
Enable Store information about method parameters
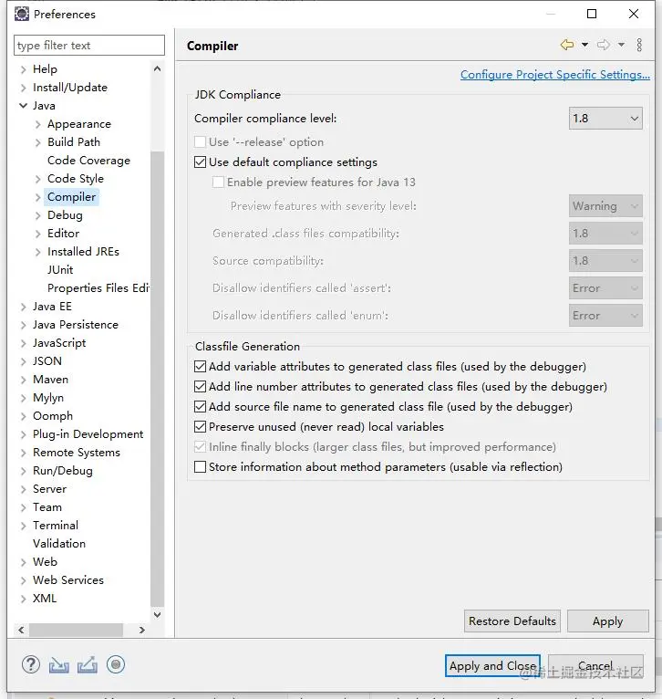pyautogui.click(x=201, y=466)
